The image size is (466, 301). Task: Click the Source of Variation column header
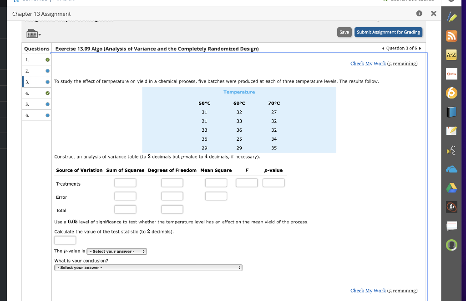(x=79, y=170)
